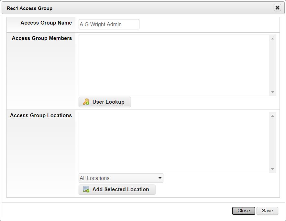Click the Members list scrollbar track
The image size is (286, 221).
pyautogui.click(x=272, y=65)
